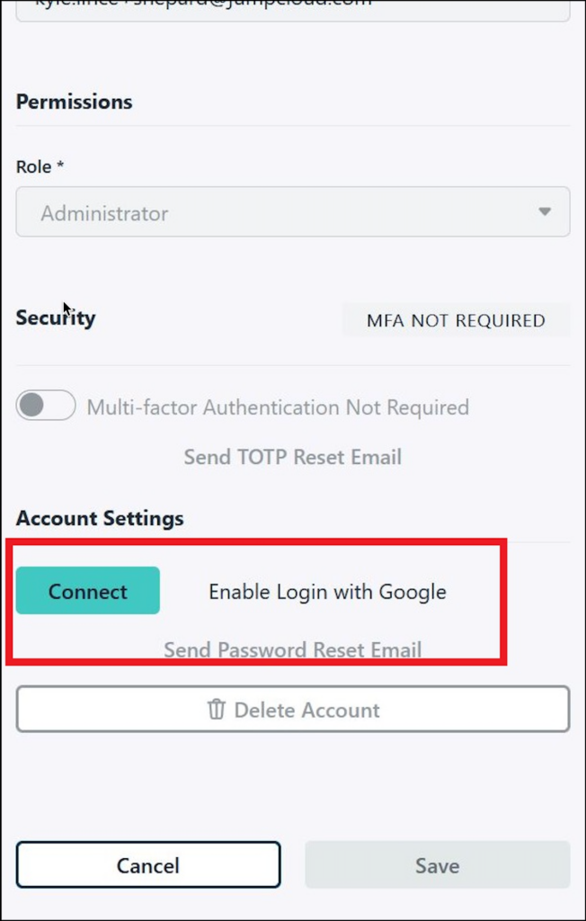Click Cancel to discard changes
This screenshot has height=921, width=586.
point(148,865)
